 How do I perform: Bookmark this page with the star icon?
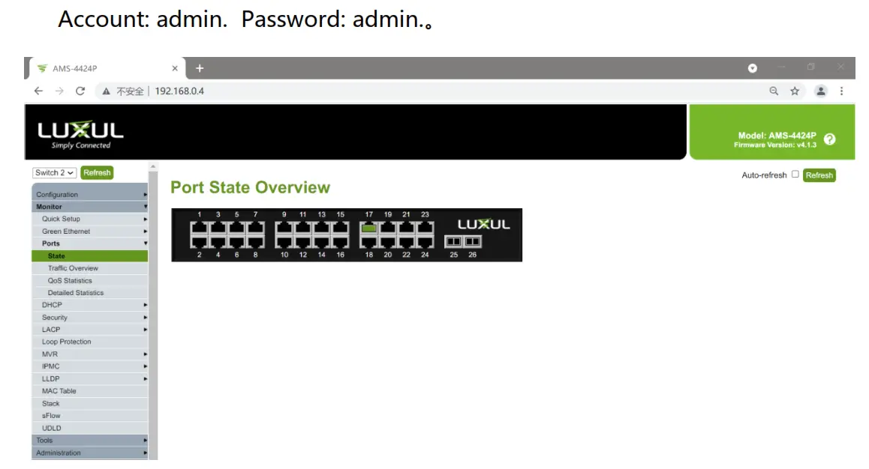(x=795, y=91)
